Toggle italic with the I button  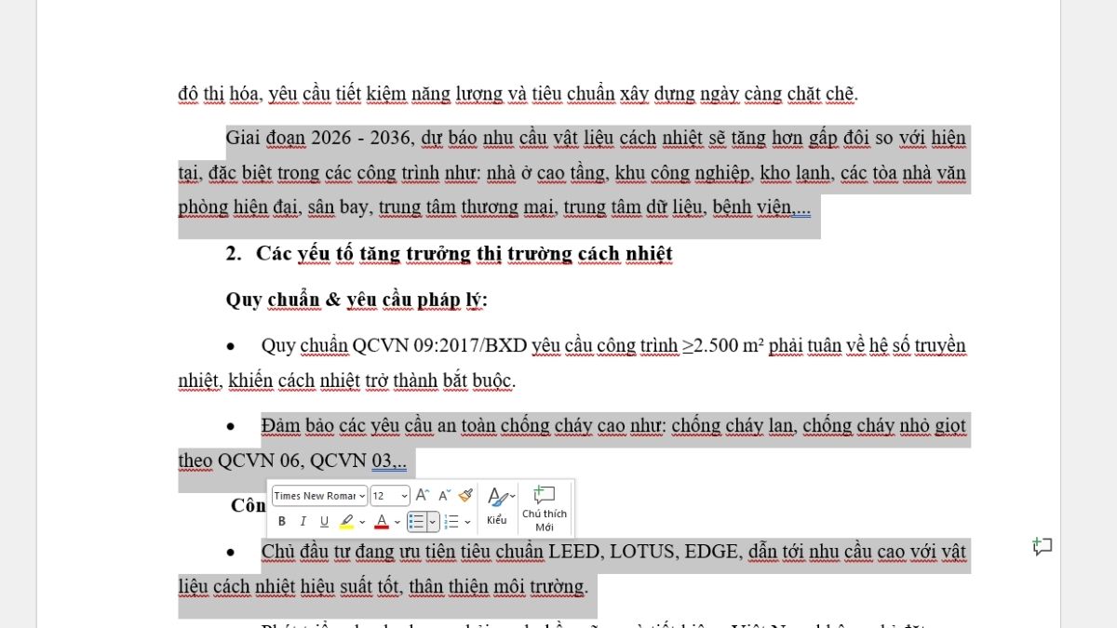[303, 521]
